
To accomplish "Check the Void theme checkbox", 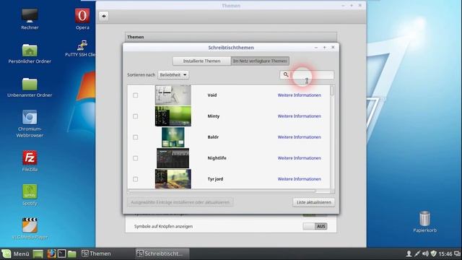I will click(x=135, y=95).
